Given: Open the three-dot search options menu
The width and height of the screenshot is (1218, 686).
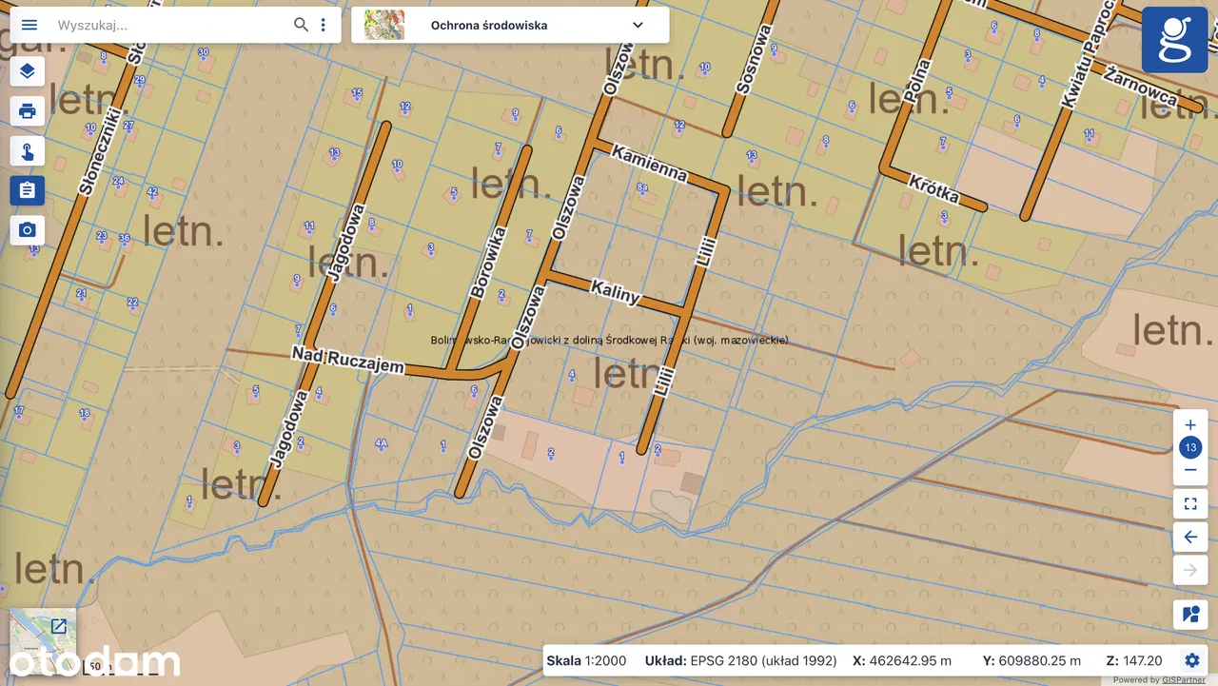Looking at the screenshot, I should 324,25.
